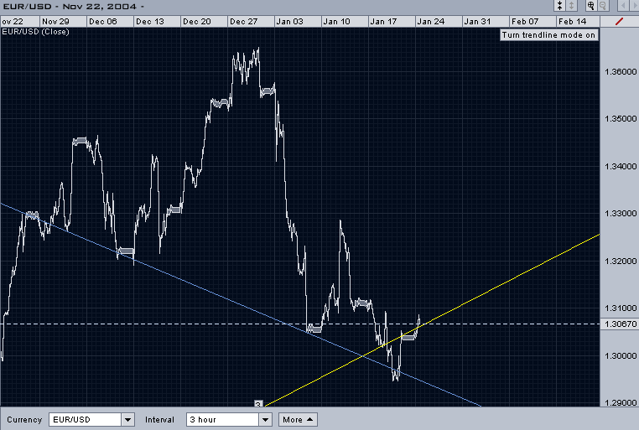This screenshot has height=430, width=639.
Task: Select the Feb 07 date column header
Action: (x=532, y=22)
